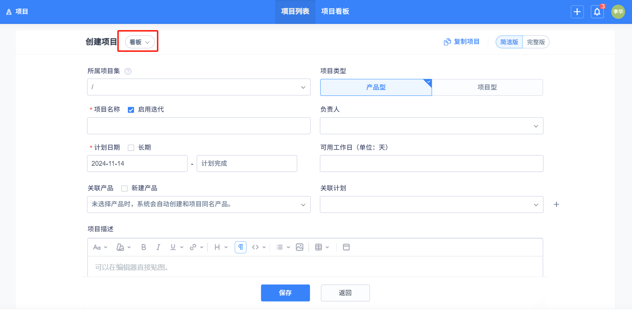Click the paragraph mark icon in editor
632x310 pixels.
(x=240, y=247)
